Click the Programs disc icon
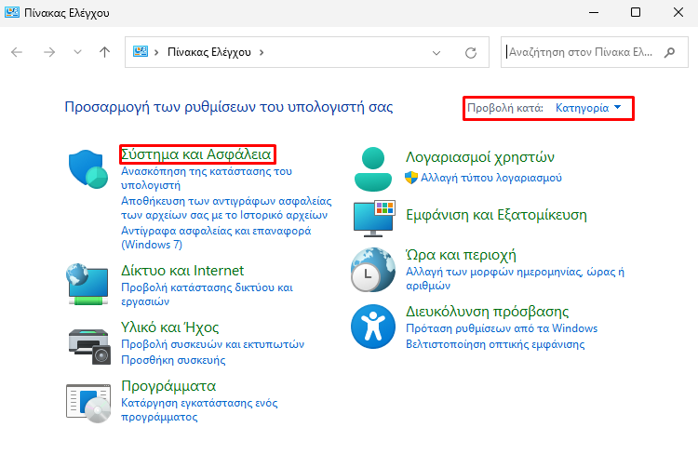The image size is (698, 454). pos(88,403)
